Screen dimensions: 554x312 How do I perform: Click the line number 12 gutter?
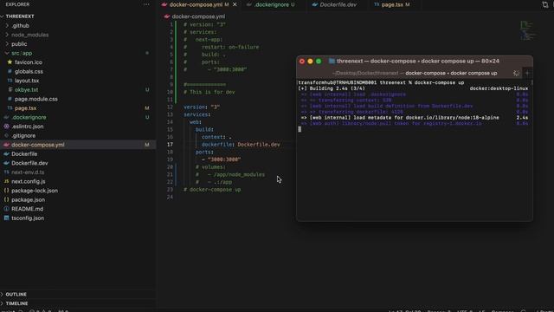[x=170, y=107]
